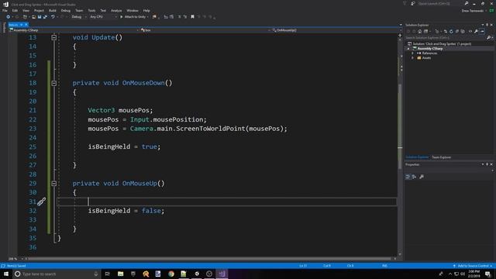The width and height of the screenshot is (496, 279).
Task: Expand the Assets folder node
Action: (x=413, y=58)
